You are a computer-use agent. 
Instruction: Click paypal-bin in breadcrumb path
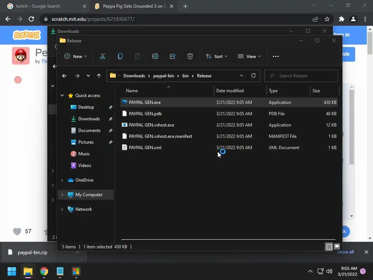point(164,76)
